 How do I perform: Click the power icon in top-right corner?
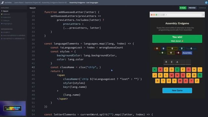[206, 3]
